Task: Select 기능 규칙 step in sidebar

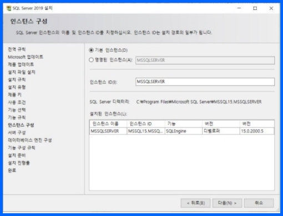Action: click(x=17, y=118)
